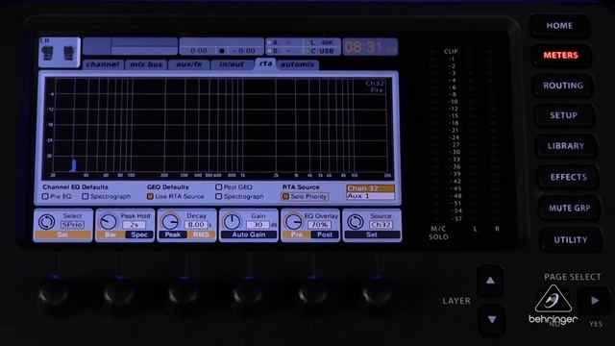Click the EQ Overlay knob icon

pos(293,222)
